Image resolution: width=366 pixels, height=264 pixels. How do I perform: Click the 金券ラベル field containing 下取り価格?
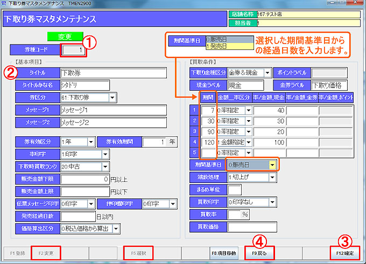coord(329,85)
